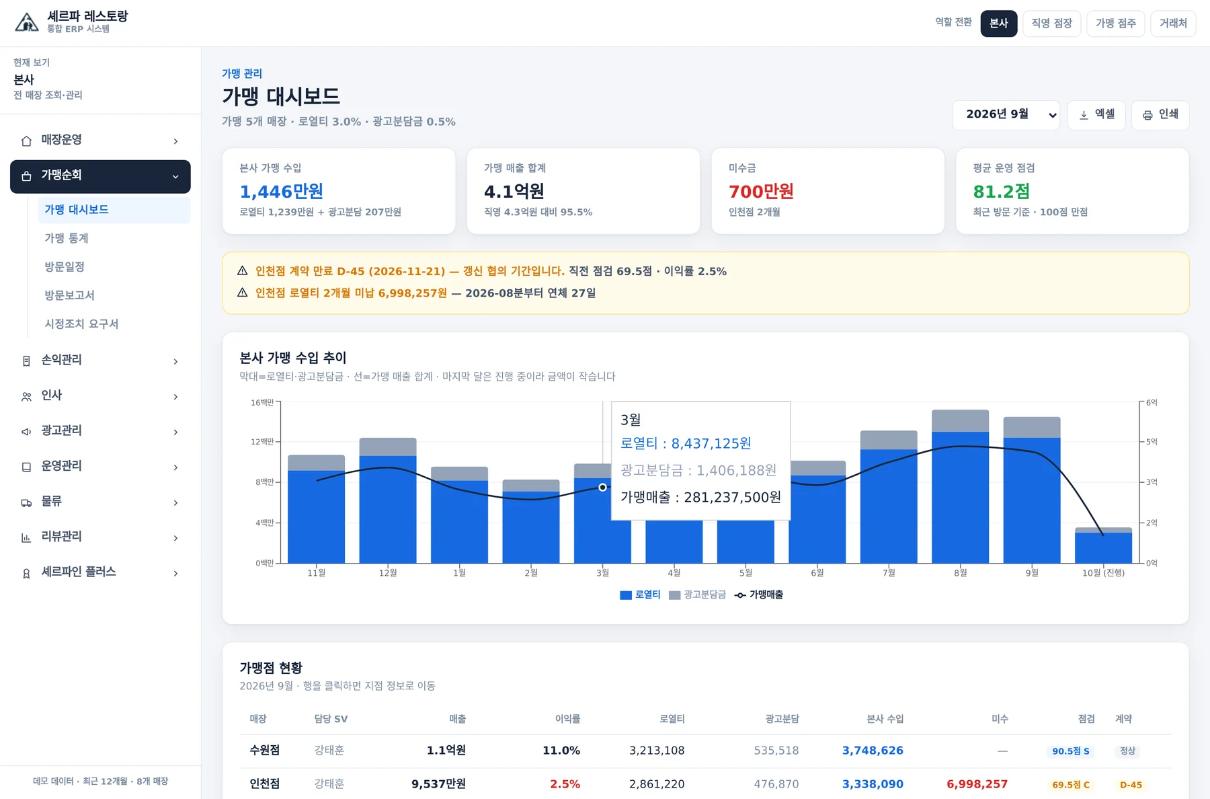Click the 물류 truck icon
1210x799 pixels.
tap(26, 502)
